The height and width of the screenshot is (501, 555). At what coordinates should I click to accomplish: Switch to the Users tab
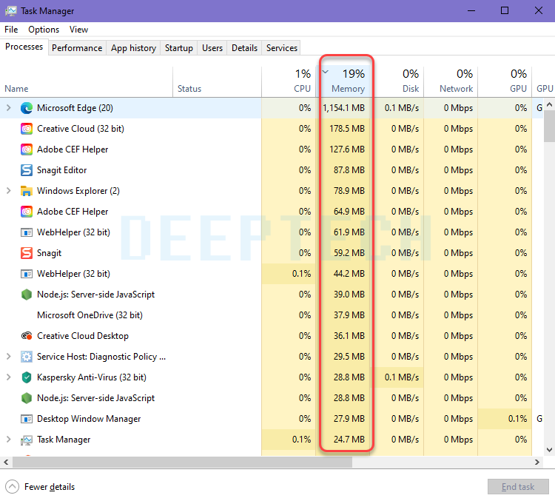pos(212,48)
